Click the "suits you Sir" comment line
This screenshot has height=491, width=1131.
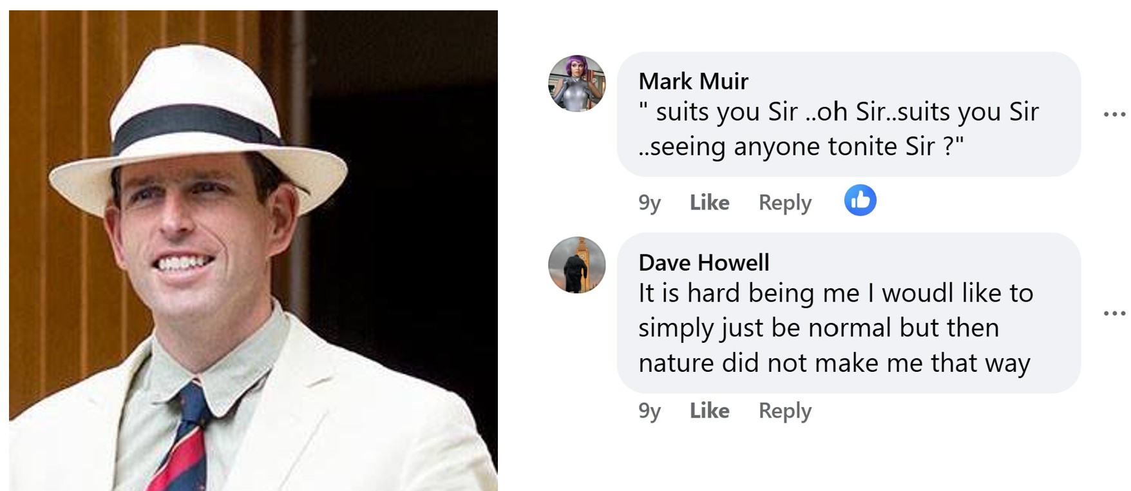pos(838,112)
